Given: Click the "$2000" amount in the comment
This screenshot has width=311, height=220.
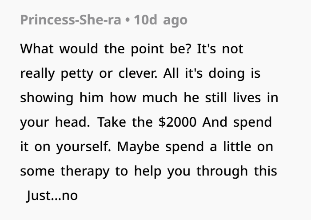Looking at the screenshot, I should tap(177, 122).
